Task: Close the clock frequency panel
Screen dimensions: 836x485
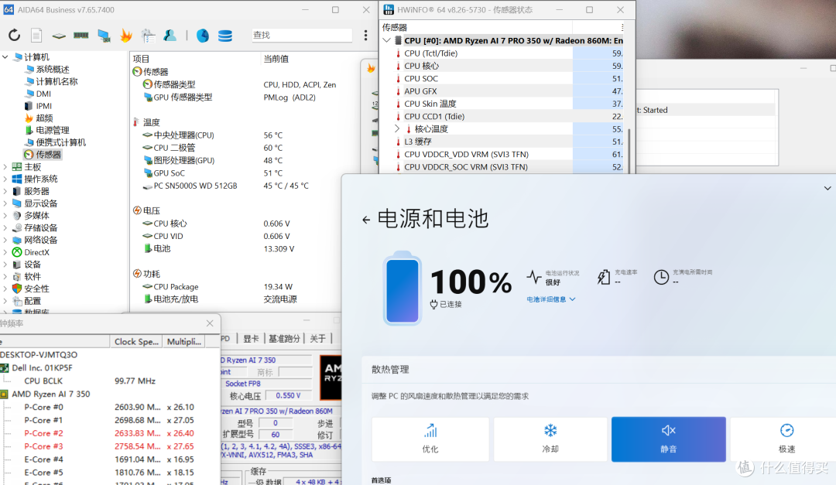Action: pos(210,323)
